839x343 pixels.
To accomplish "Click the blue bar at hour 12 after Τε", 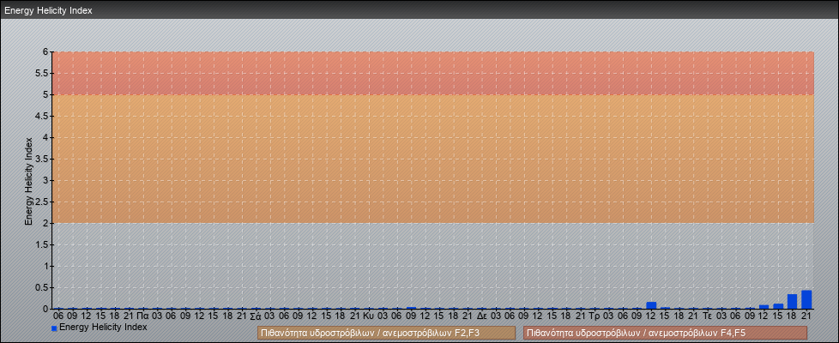I will pyautogui.click(x=764, y=307).
